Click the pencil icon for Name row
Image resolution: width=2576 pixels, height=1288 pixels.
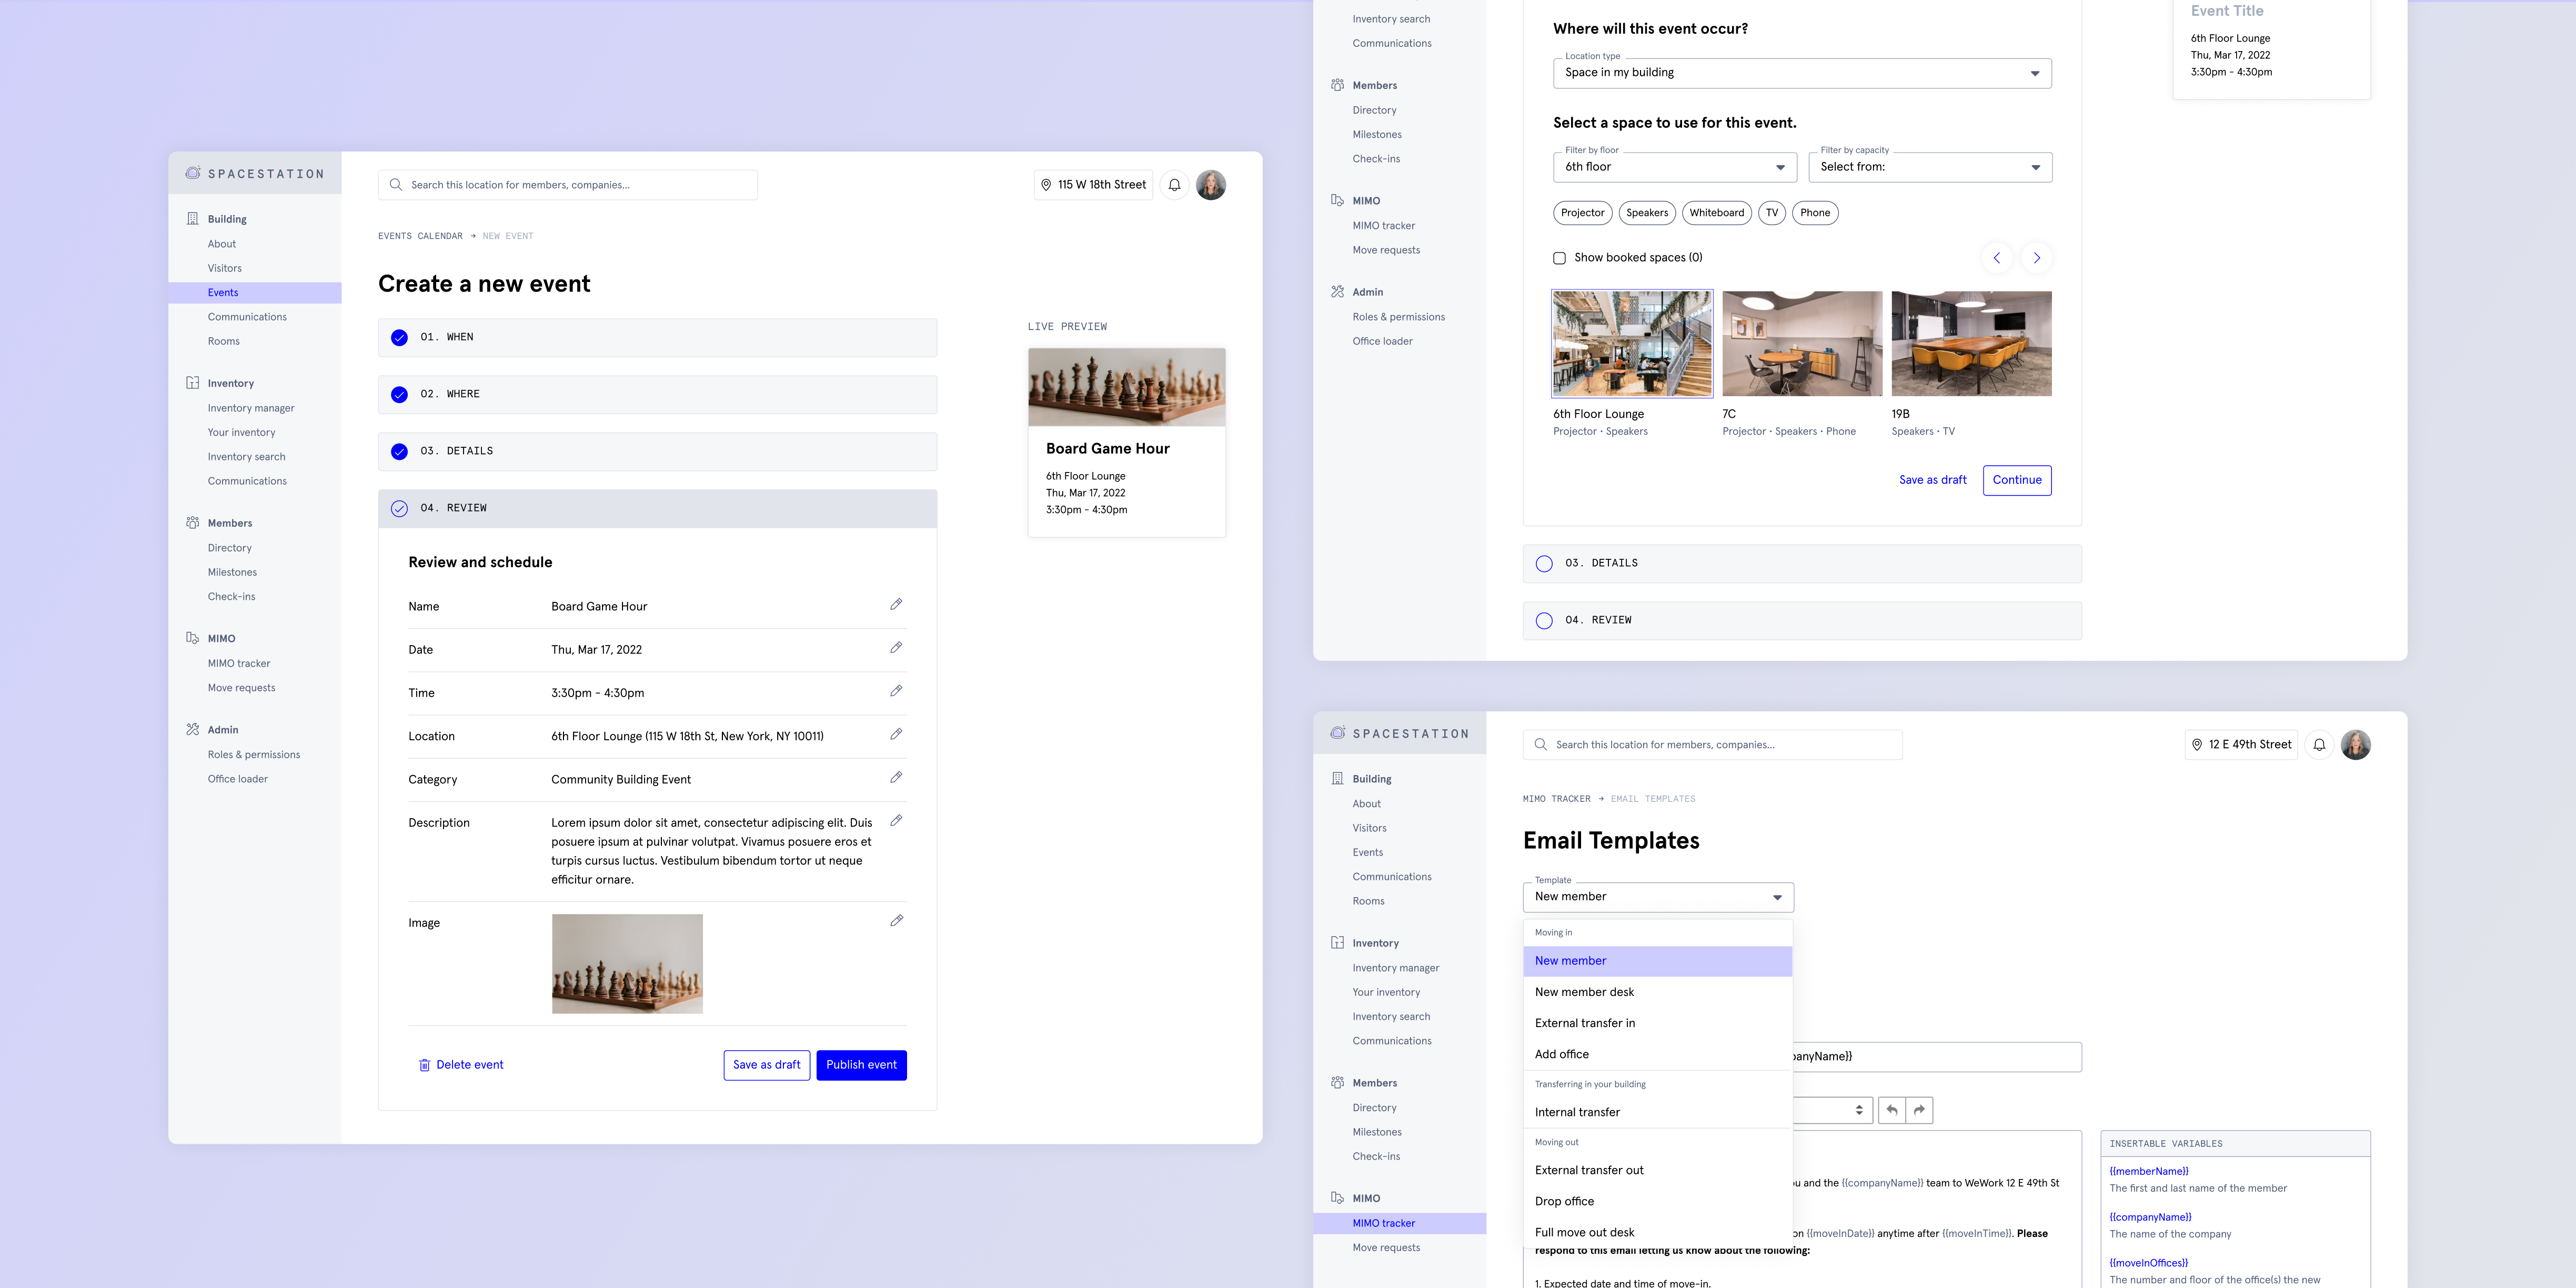896,604
